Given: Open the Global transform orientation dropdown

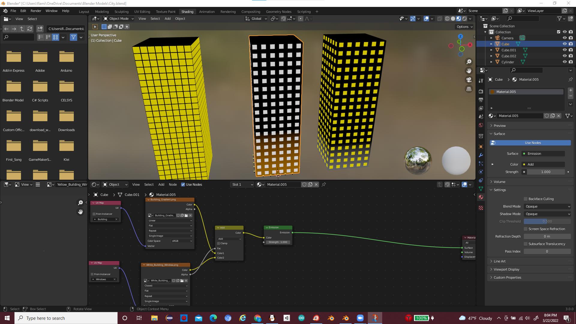Looking at the screenshot, I should pyautogui.click(x=256, y=19).
